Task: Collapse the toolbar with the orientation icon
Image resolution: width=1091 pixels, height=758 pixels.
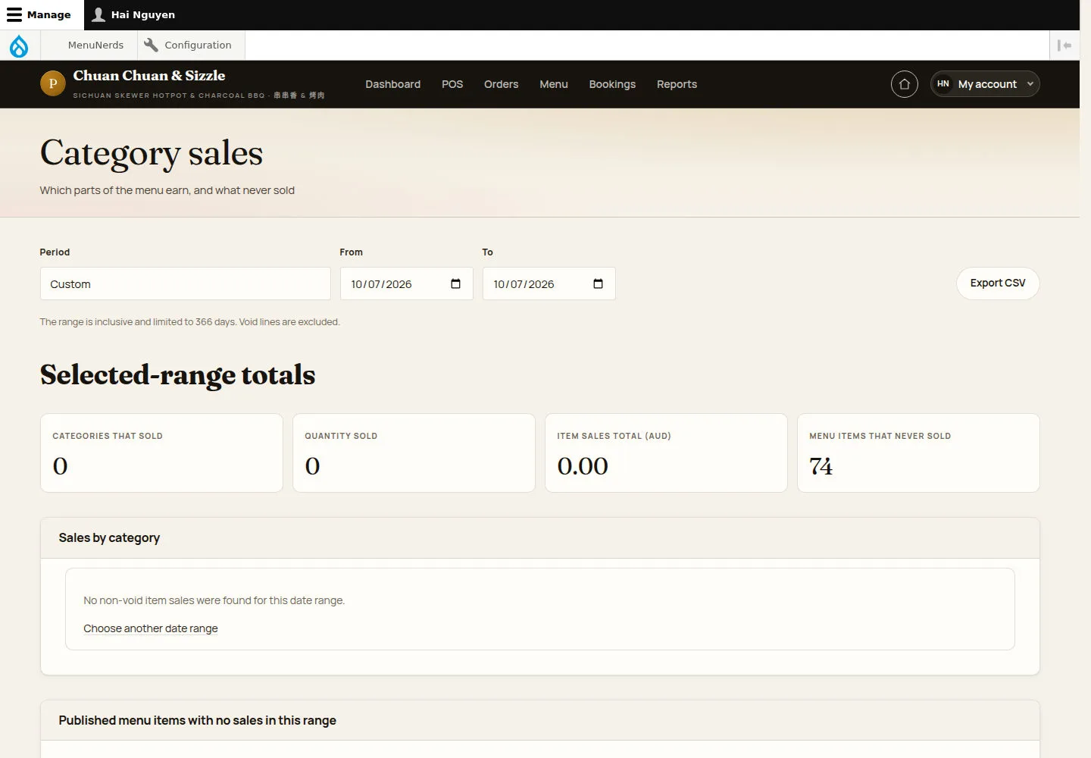Action: 1064,45
